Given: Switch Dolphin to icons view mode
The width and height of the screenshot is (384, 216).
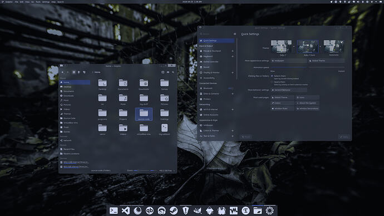Looking at the screenshot, I should pyautogui.click(x=74, y=72).
